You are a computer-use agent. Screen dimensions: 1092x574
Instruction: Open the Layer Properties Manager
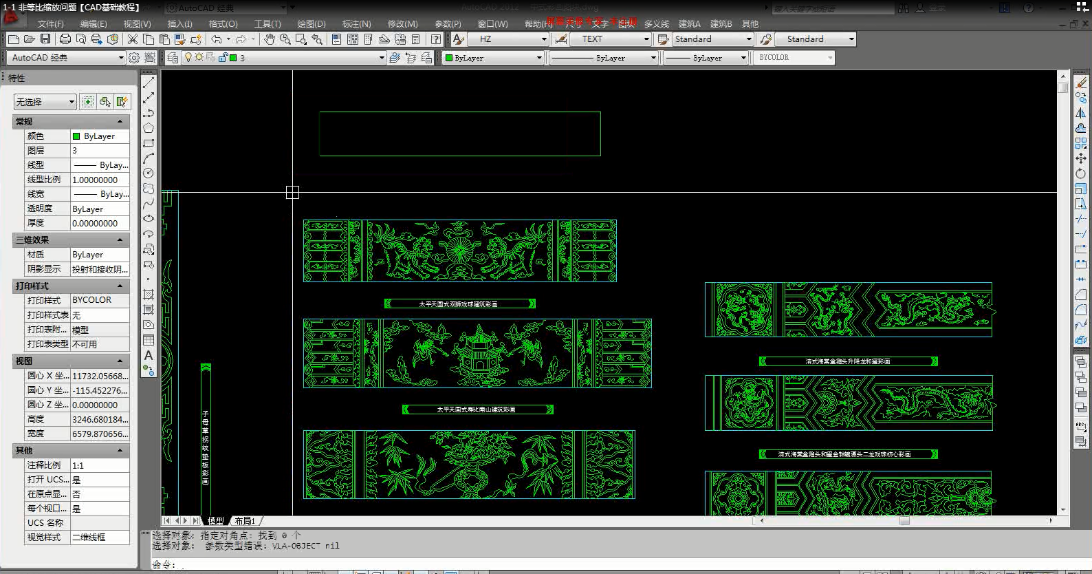[x=173, y=58]
